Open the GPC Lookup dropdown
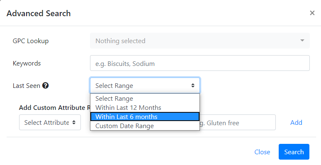321x165 pixels. point(200,41)
